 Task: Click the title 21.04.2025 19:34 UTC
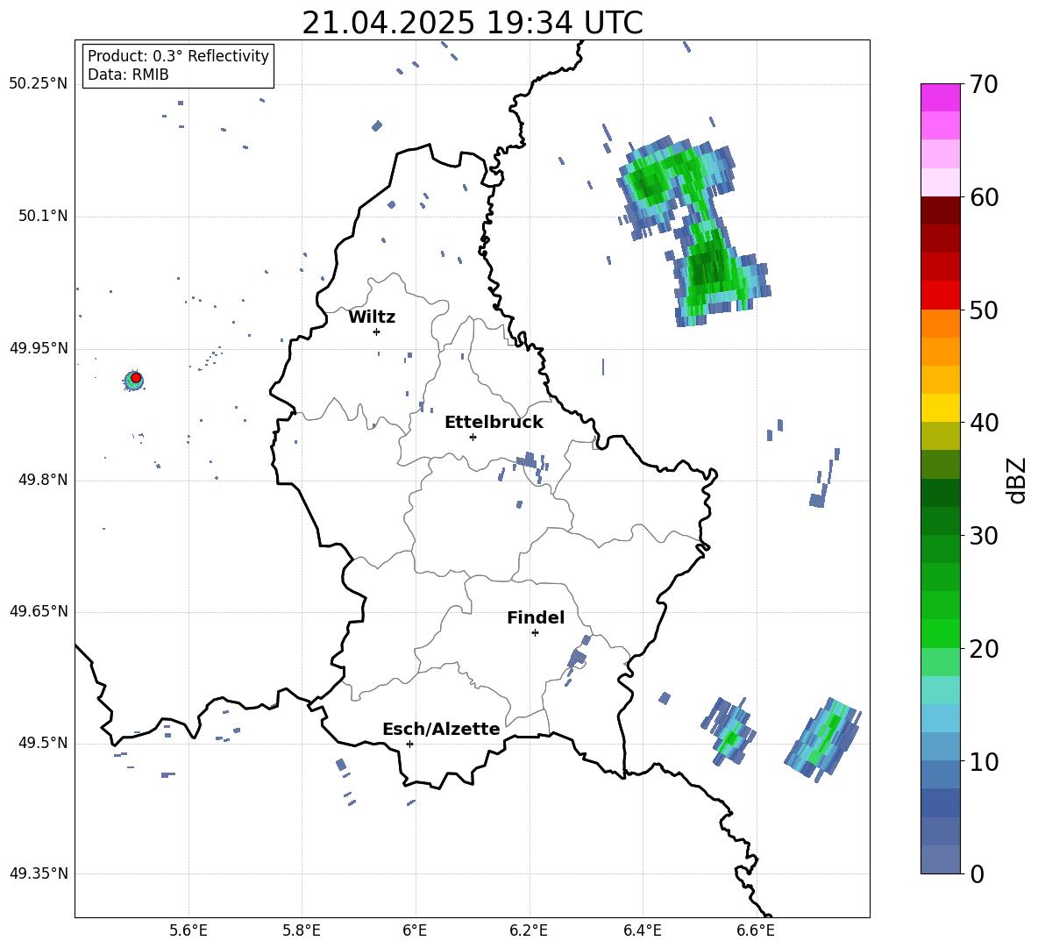(472, 23)
